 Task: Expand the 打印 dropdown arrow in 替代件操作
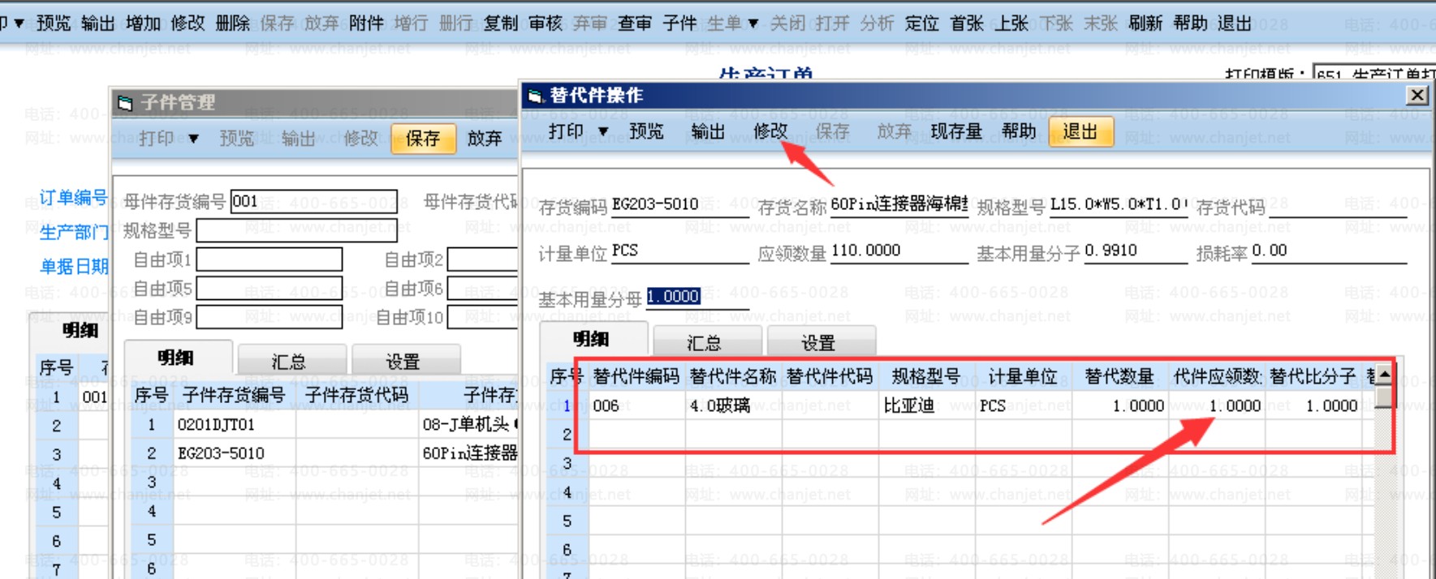point(603,131)
